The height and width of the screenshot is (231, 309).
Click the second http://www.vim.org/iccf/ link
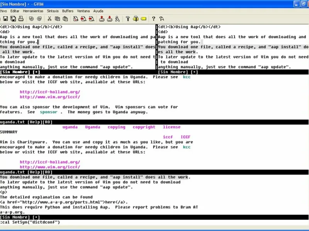click(x=50, y=167)
